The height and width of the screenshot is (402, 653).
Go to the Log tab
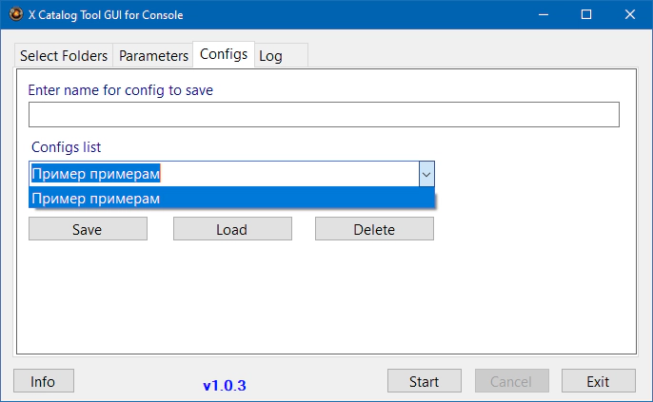pos(271,56)
